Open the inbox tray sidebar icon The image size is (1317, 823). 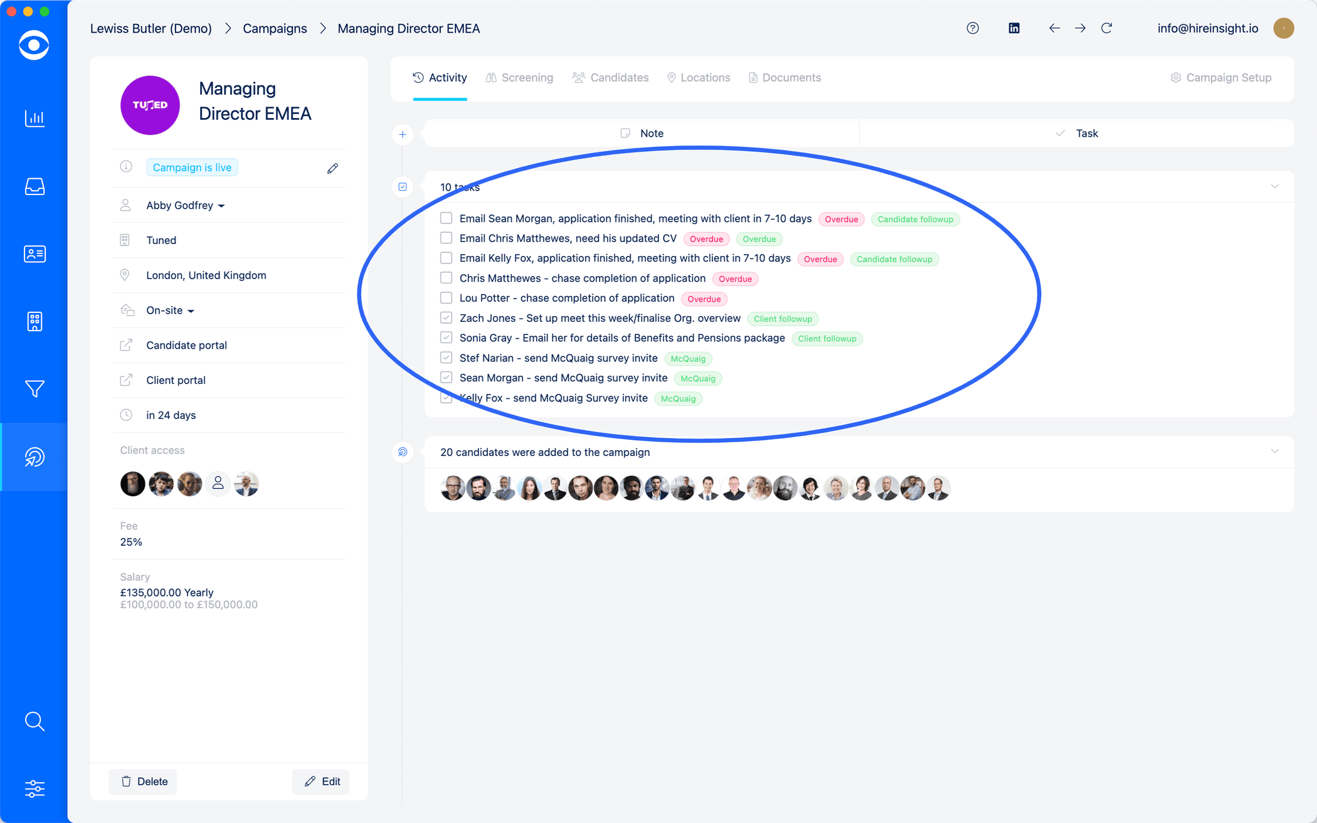coord(34,186)
